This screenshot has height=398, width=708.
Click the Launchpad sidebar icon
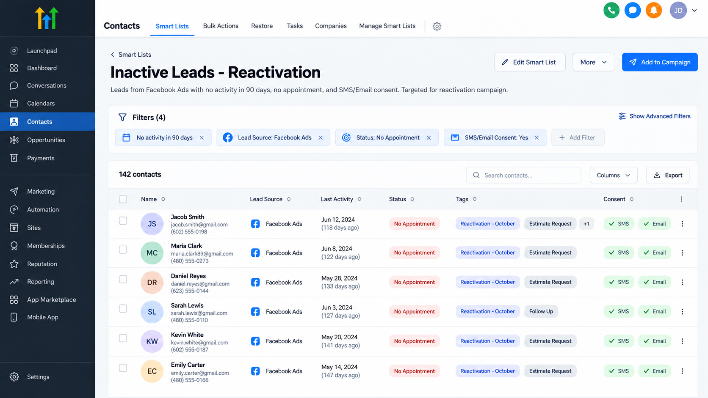point(14,51)
